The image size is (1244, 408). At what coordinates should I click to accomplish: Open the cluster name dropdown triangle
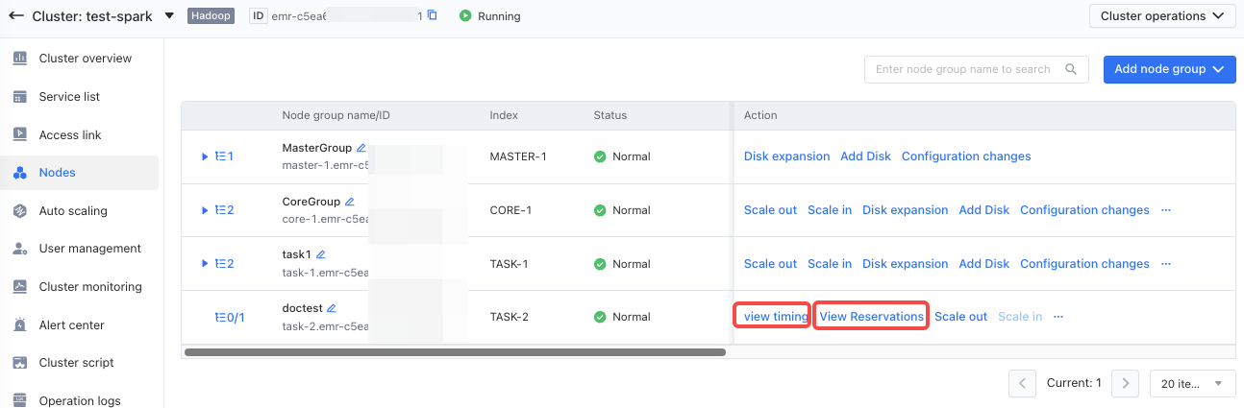click(169, 16)
